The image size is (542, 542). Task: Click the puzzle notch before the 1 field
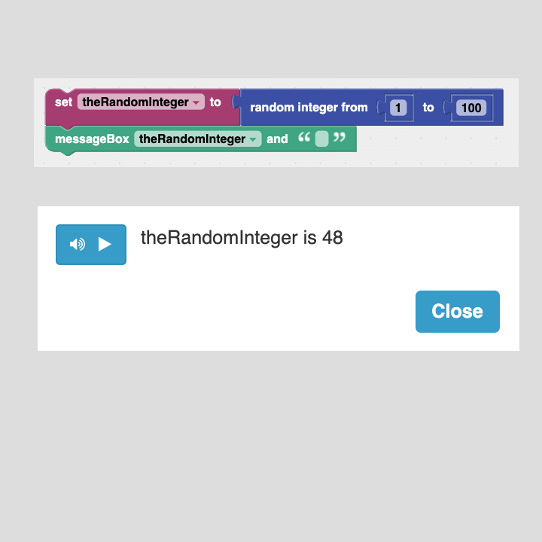(381, 108)
